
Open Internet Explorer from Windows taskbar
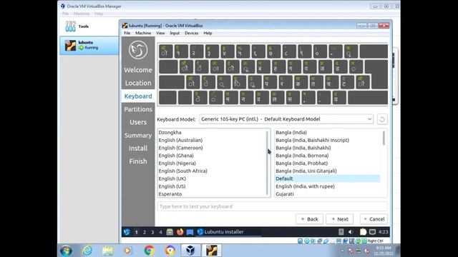pyautogui.click(x=87, y=251)
